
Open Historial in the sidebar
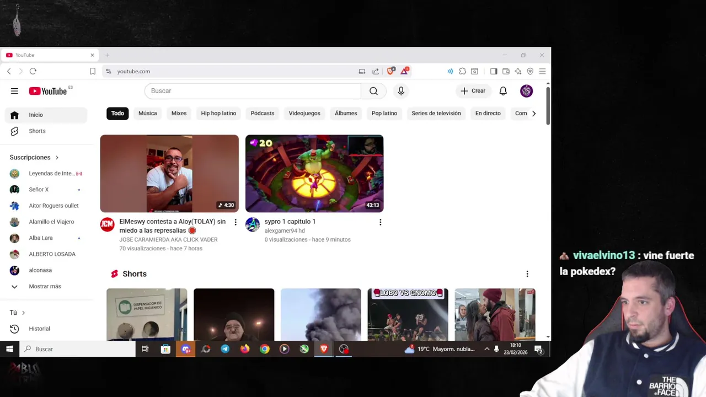point(46,329)
